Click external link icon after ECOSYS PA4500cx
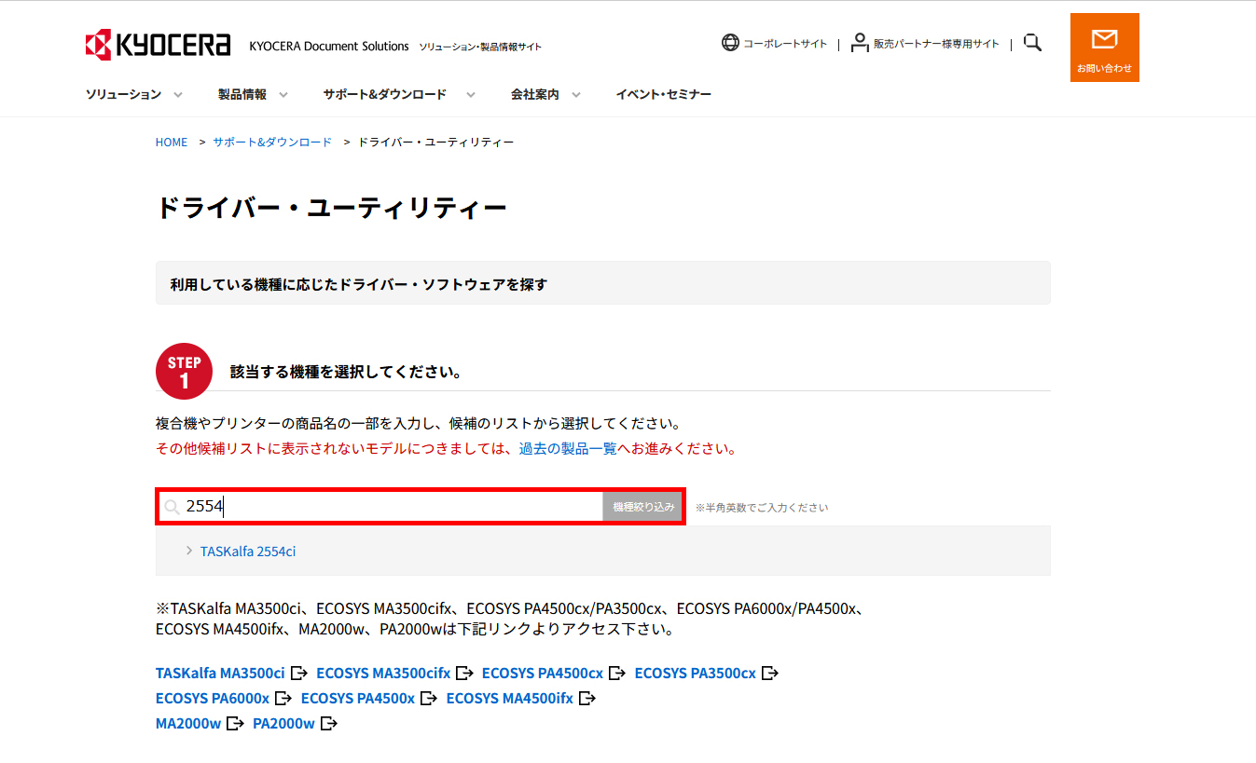The height and width of the screenshot is (763, 1256). pos(618,673)
